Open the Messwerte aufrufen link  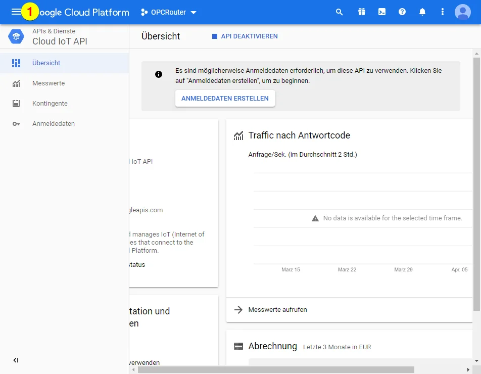(277, 310)
